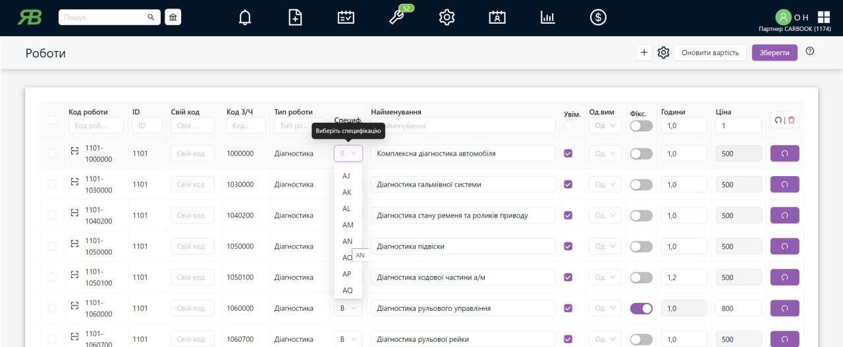Click the bank building icon near search
This screenshot has width=843, height=347.
tap(173, 17)
